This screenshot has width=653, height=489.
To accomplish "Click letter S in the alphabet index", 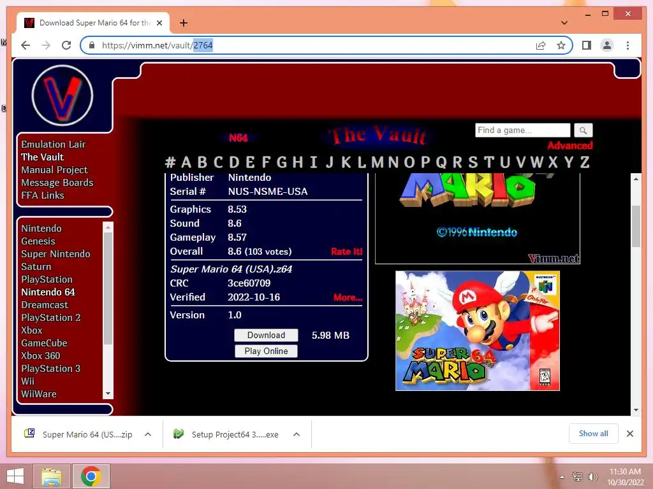I will point(473,162).
